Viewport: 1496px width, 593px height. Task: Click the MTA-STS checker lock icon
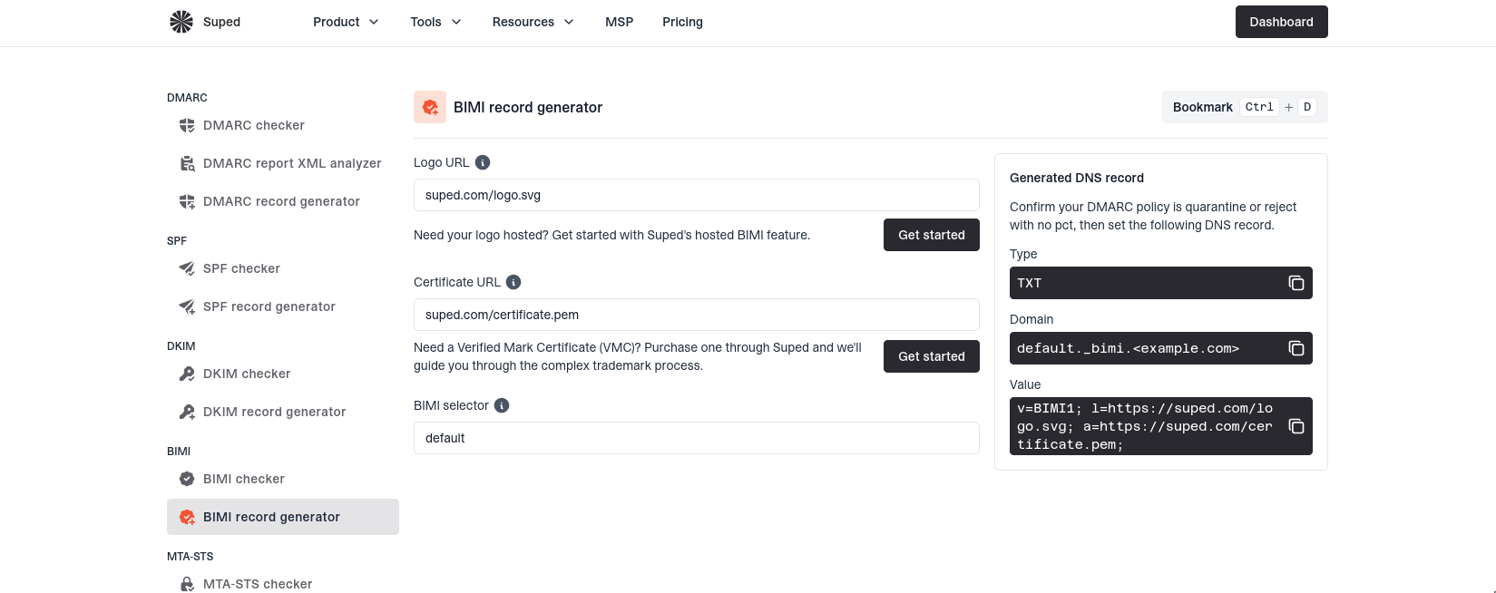187,584
